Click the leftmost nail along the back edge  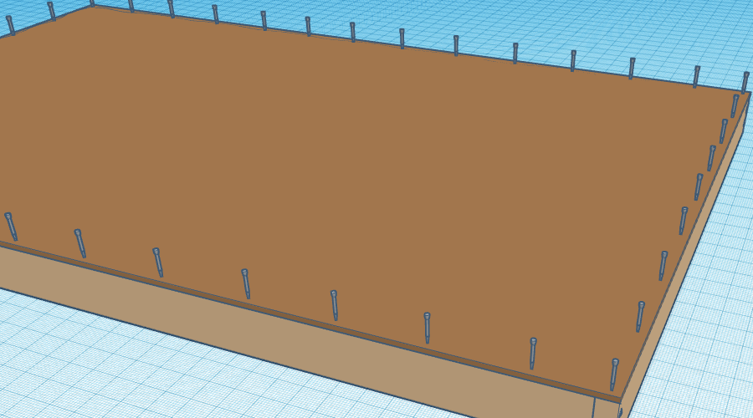pos(10,25)
